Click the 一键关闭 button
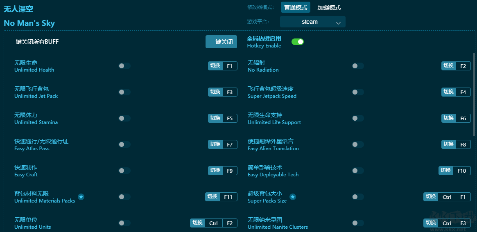The height and width of the screenshot is (232, 477). (x=221, y=42)
